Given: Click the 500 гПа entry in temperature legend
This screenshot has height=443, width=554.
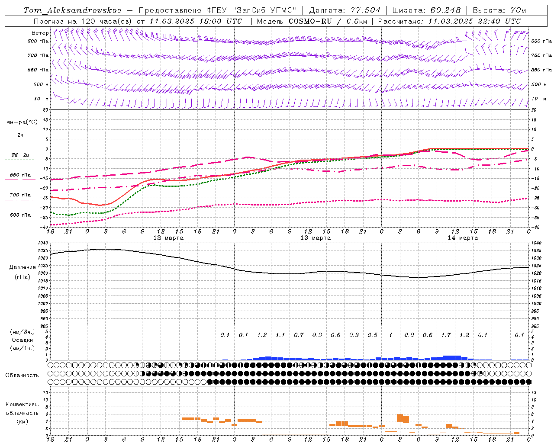Looking at the screenshot, I should (20, 215).
